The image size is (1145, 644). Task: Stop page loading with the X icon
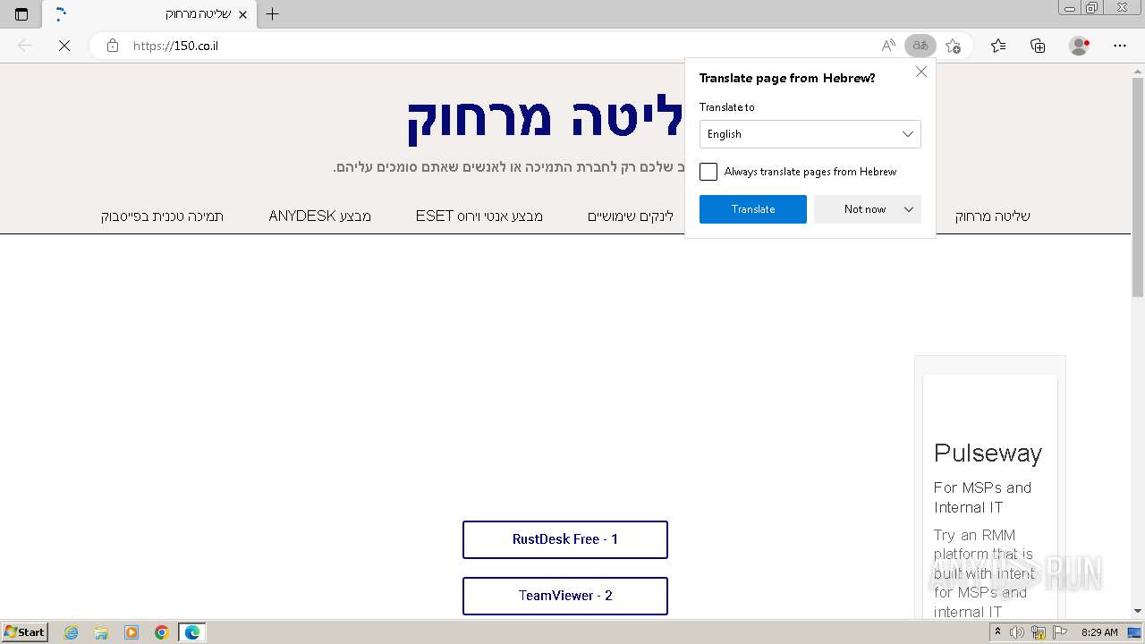pos(64,46)
